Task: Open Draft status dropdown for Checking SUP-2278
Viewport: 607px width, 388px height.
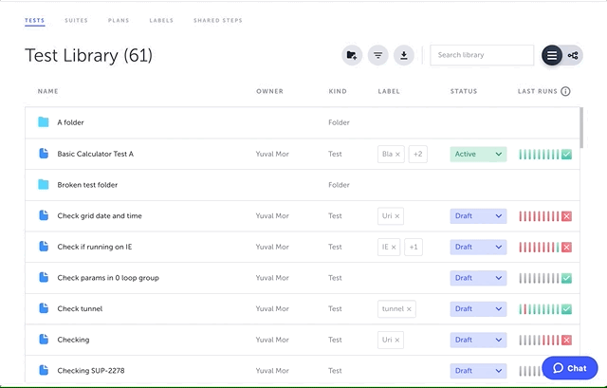Action: point(478,371)
